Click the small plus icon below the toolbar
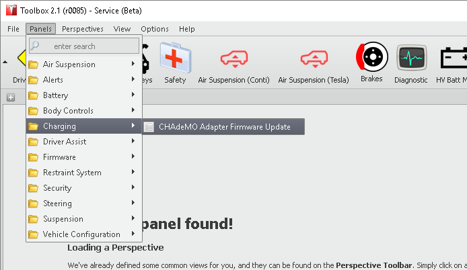467x270 pixels. (x=11, y=97)
